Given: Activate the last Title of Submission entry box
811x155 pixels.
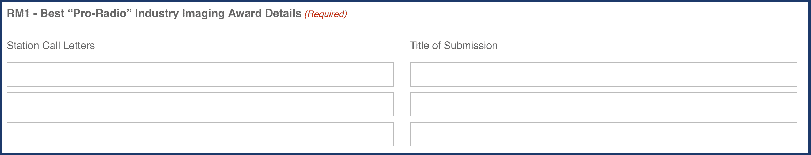Looking at the screenshot, I should click(604, 134).
